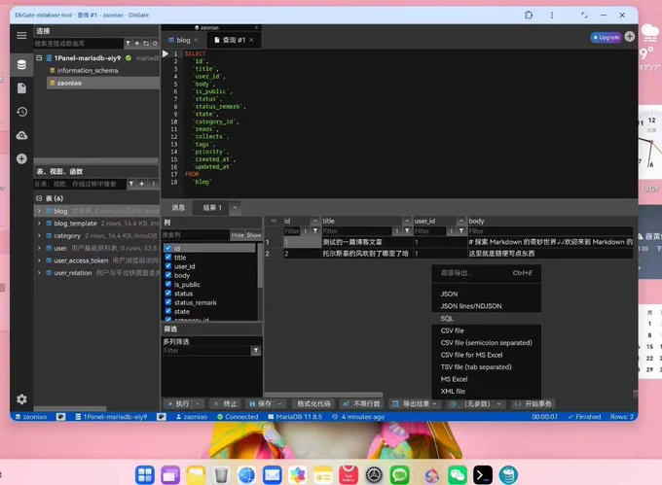Uncheck the title column checkbox
The width and height of the screenshot is (662, 485).
point(168,257)
